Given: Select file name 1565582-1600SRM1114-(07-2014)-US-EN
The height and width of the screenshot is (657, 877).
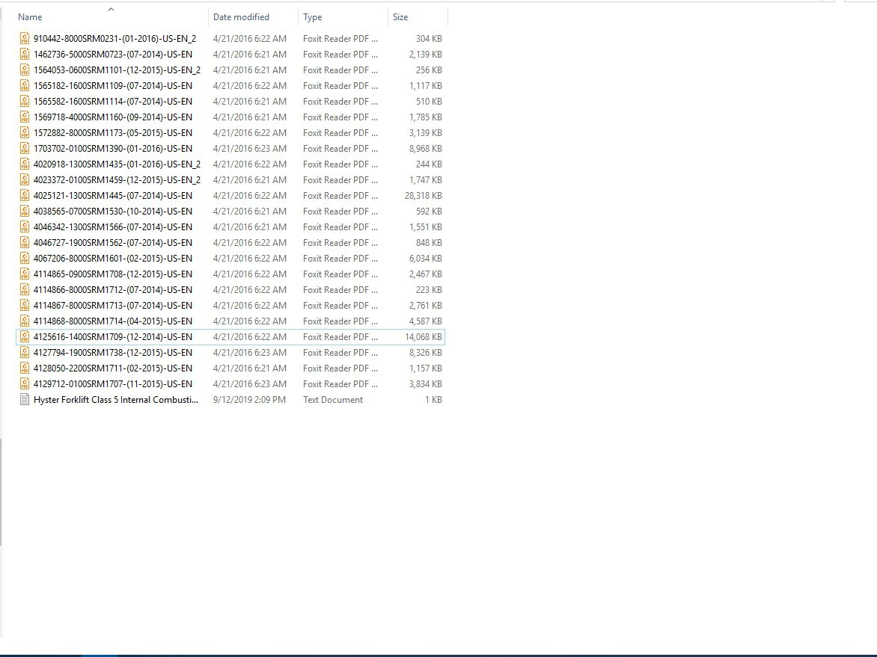Looking at the screenshot, I should 113,101.
